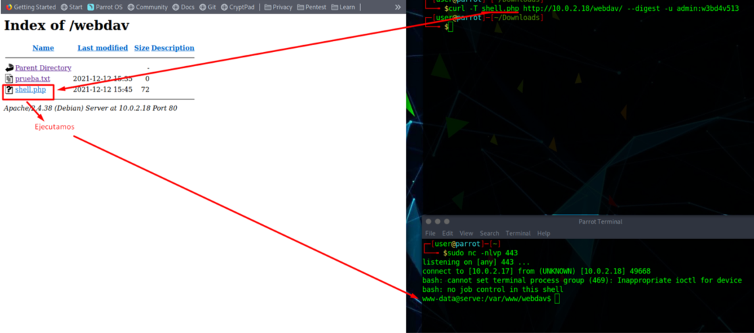Click the shell.php size value 72

145,89
